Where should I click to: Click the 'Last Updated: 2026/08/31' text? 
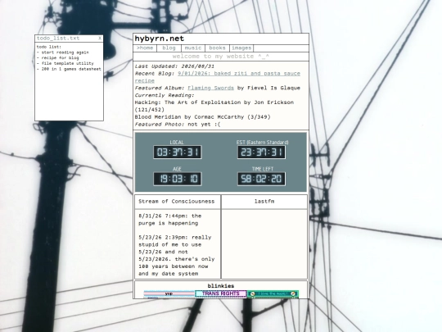coord(174,66)
